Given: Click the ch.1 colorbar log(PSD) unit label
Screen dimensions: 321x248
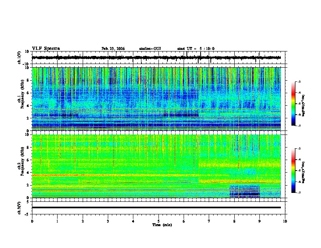Looking at the screenshot, I should click(303, 105).
